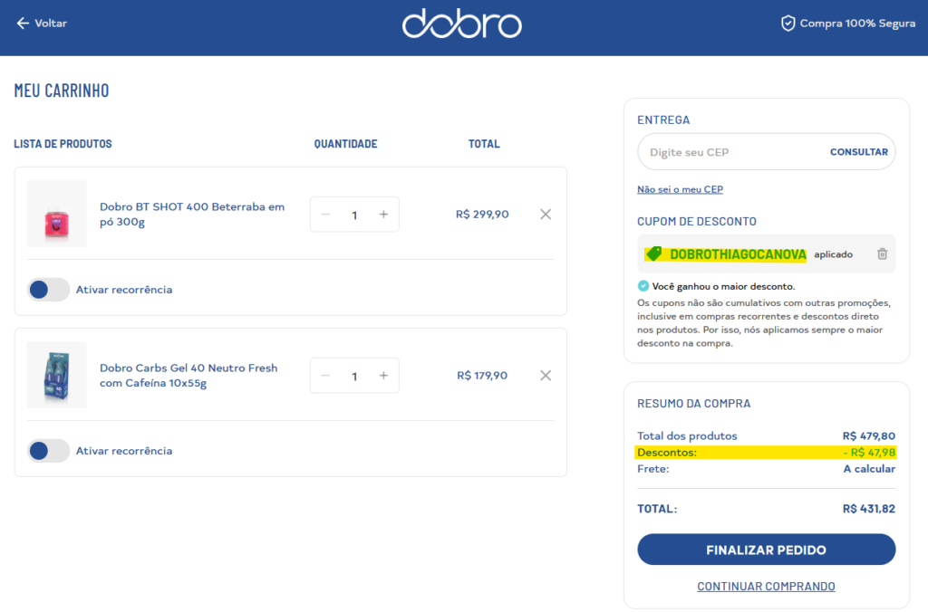The image size is (928, 612).
Task: Open the Não sei o meu CEP link
Action: pyautogui.click(x=680, y=189)
